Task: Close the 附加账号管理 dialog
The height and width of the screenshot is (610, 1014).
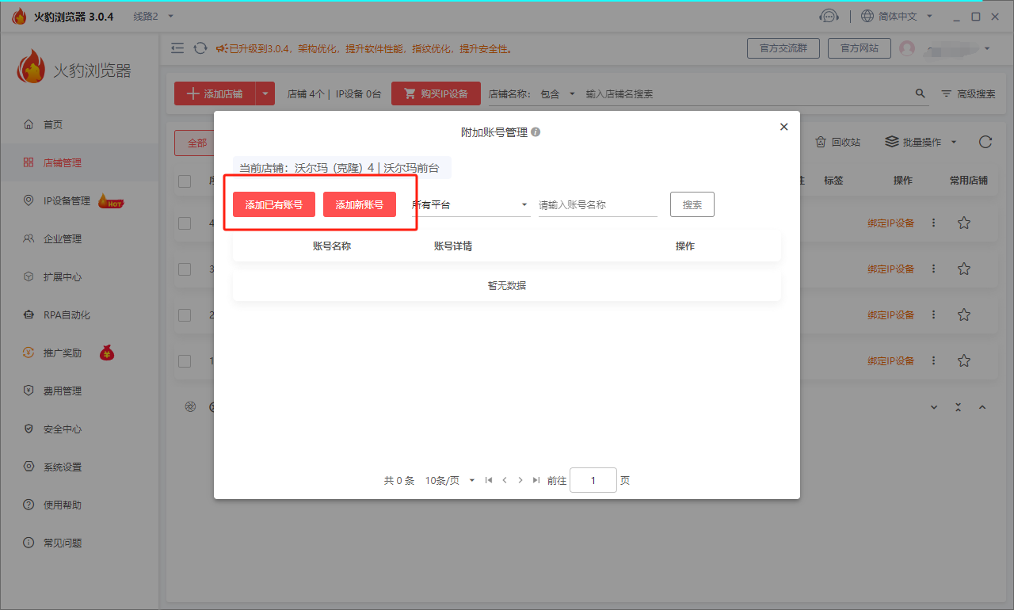Action: tap(783, 127)
